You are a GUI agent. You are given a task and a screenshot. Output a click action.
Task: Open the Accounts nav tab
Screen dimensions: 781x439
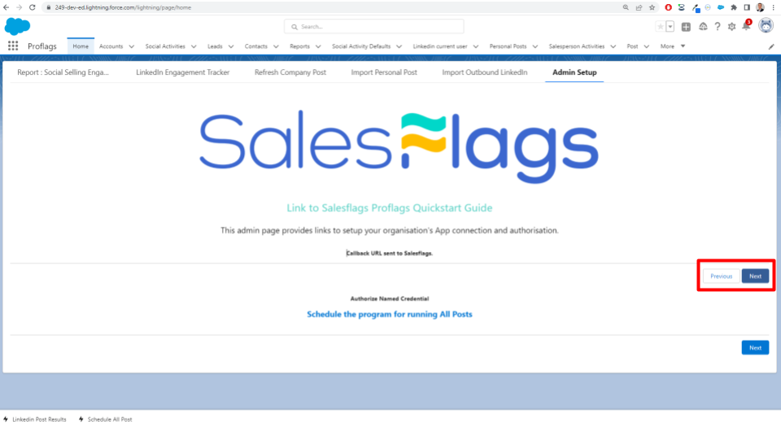pyautogui.click(x=111, y=46)
